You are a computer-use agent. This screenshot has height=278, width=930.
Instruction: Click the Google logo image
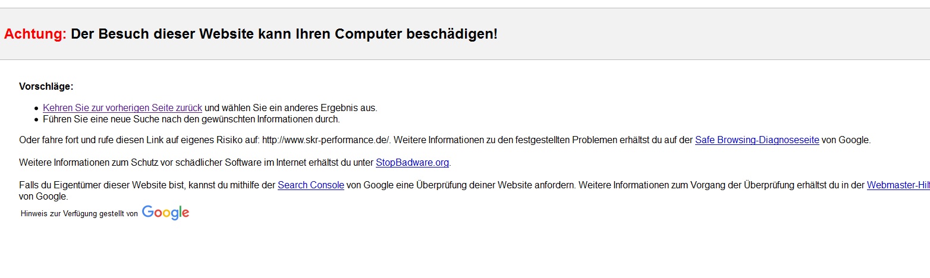point(165,213)
